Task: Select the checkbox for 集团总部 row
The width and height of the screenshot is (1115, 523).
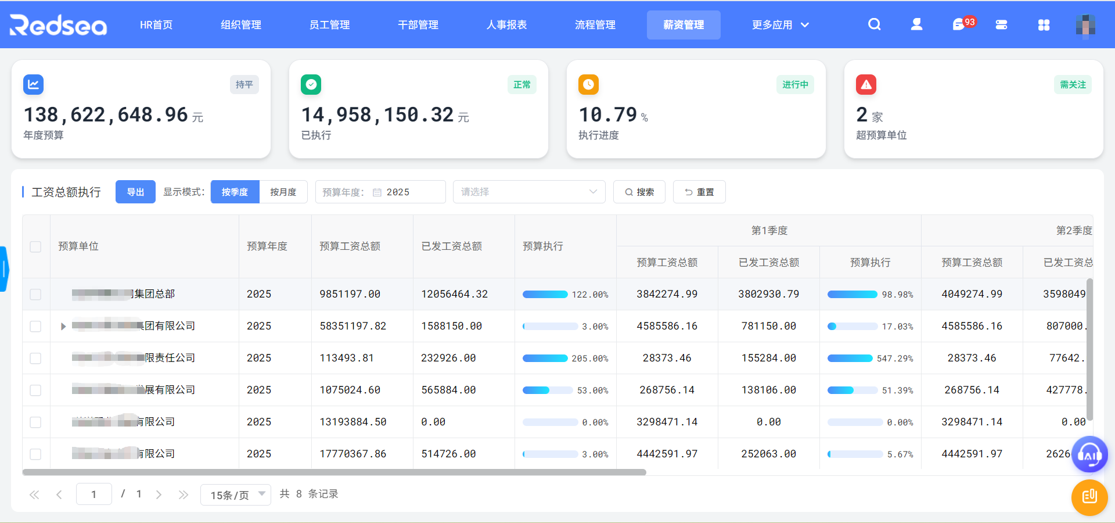Action: [x=35, y=294]
